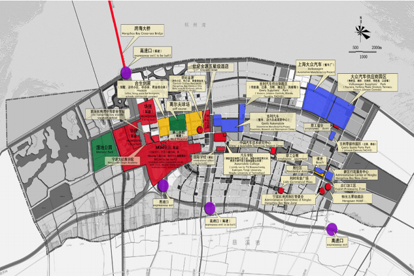
Task: Click the 出口加工区 Export Processing Zone label
Action: pyautogui.click(x=349, y=187)
